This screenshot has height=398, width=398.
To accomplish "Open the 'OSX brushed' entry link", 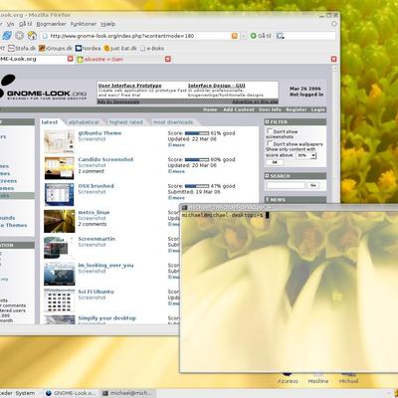I will coord(96,186).
